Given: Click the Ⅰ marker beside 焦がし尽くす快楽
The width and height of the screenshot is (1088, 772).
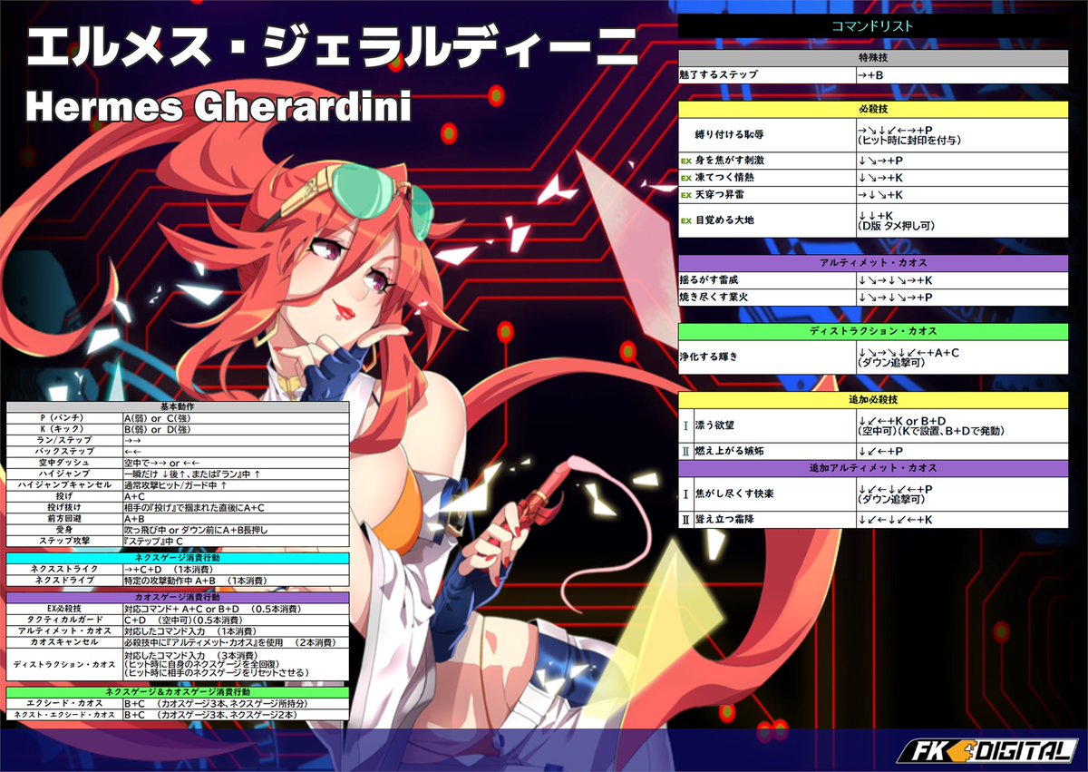Looking at the screenshot, I should pyautogui.click(x=685, y=493).
